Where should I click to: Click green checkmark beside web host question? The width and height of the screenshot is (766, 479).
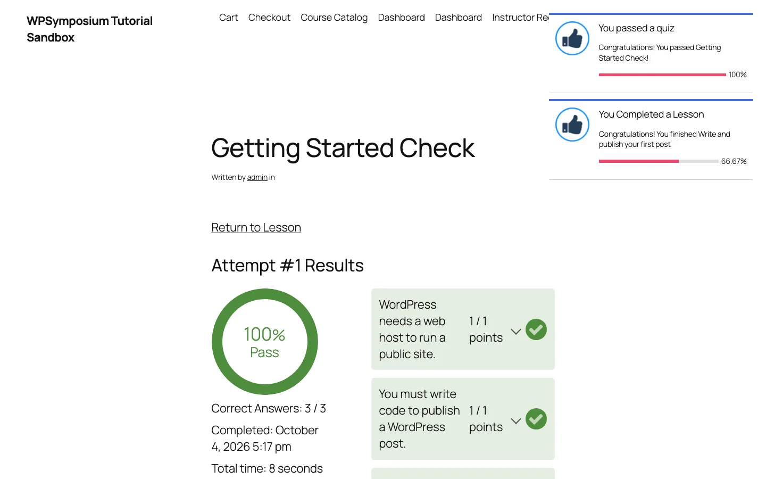[536, 329]
